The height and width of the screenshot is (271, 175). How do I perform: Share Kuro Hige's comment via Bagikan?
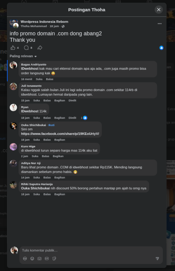tap(58, 156)
